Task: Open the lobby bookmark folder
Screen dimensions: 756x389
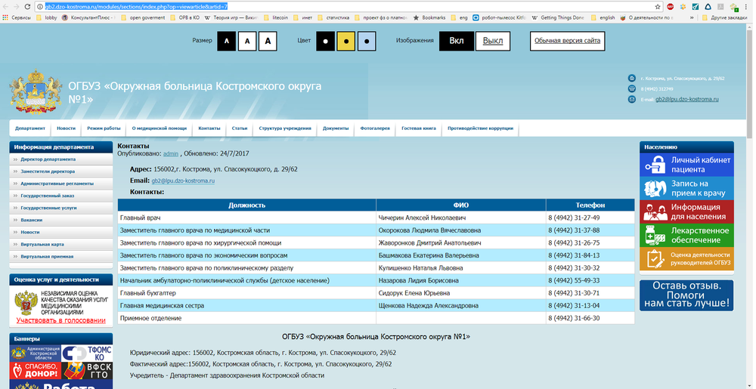Action: point(47,18)
